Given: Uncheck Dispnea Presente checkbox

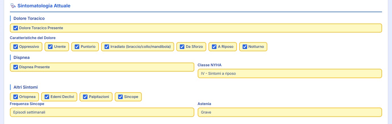Looking at the screenshot, I should pyautogui.click(x=16, y=67).
